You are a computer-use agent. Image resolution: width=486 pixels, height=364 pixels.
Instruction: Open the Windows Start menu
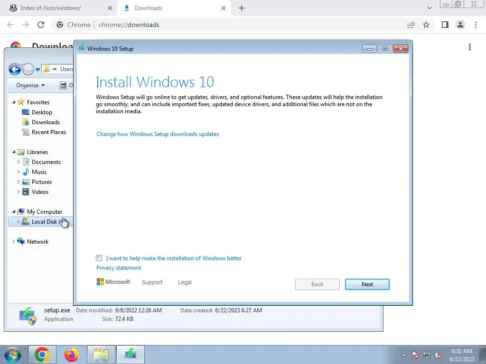pos(12,355)
